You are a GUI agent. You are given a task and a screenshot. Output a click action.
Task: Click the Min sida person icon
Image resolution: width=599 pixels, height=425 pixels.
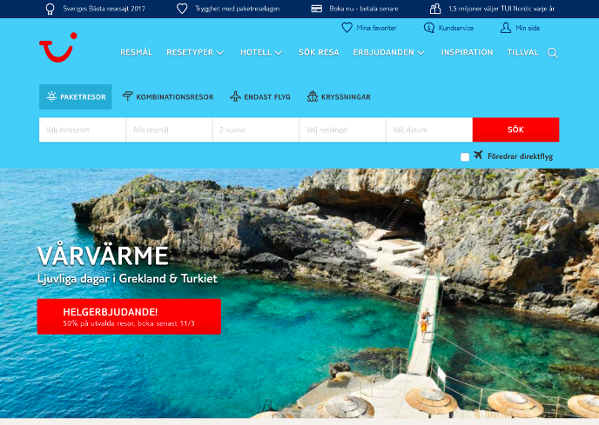pyautogui.click(x=506, y=28)
